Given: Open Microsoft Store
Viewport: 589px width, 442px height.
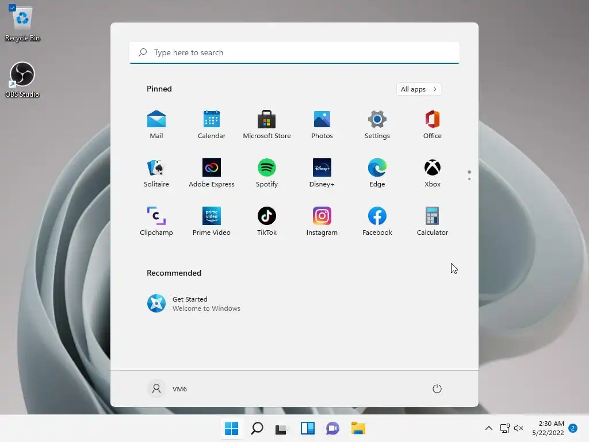Looking at the screenshot, I should tap(267, 124).
